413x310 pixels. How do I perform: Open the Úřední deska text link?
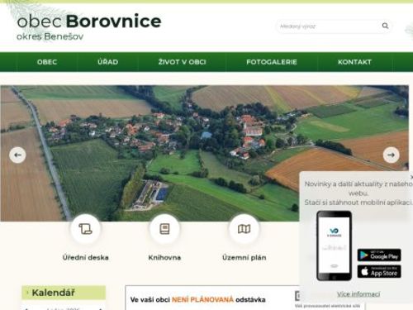[x=85, y=258]
